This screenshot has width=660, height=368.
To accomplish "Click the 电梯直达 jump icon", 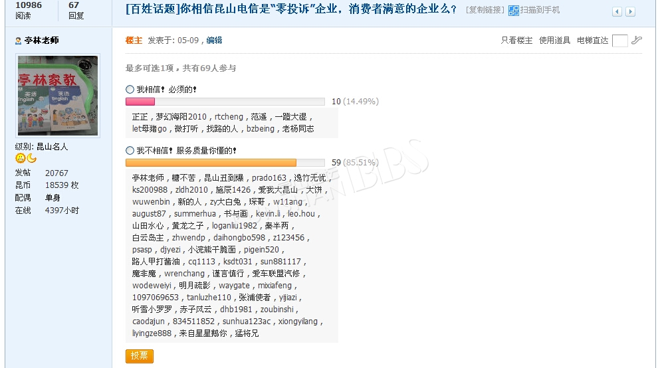I will [637, 40].
